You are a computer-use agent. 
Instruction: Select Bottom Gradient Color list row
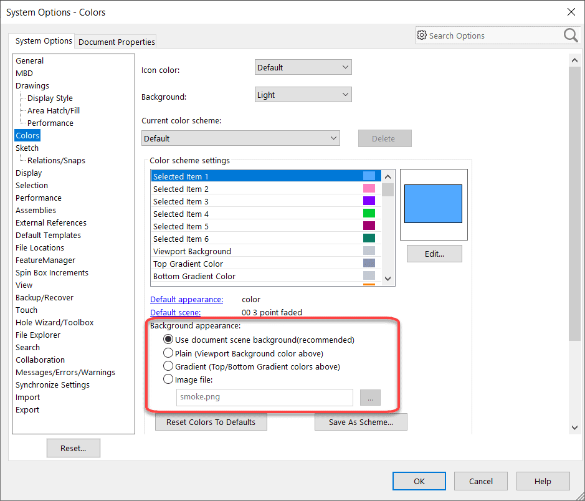pos(266,276)
